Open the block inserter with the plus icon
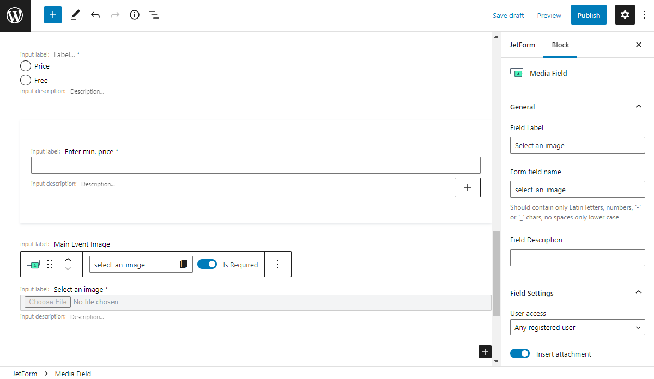The height and width of the screenshot is (379, 654). pos(52,15)
